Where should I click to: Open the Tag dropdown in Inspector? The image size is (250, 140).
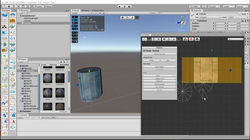[x=210, y=17]
